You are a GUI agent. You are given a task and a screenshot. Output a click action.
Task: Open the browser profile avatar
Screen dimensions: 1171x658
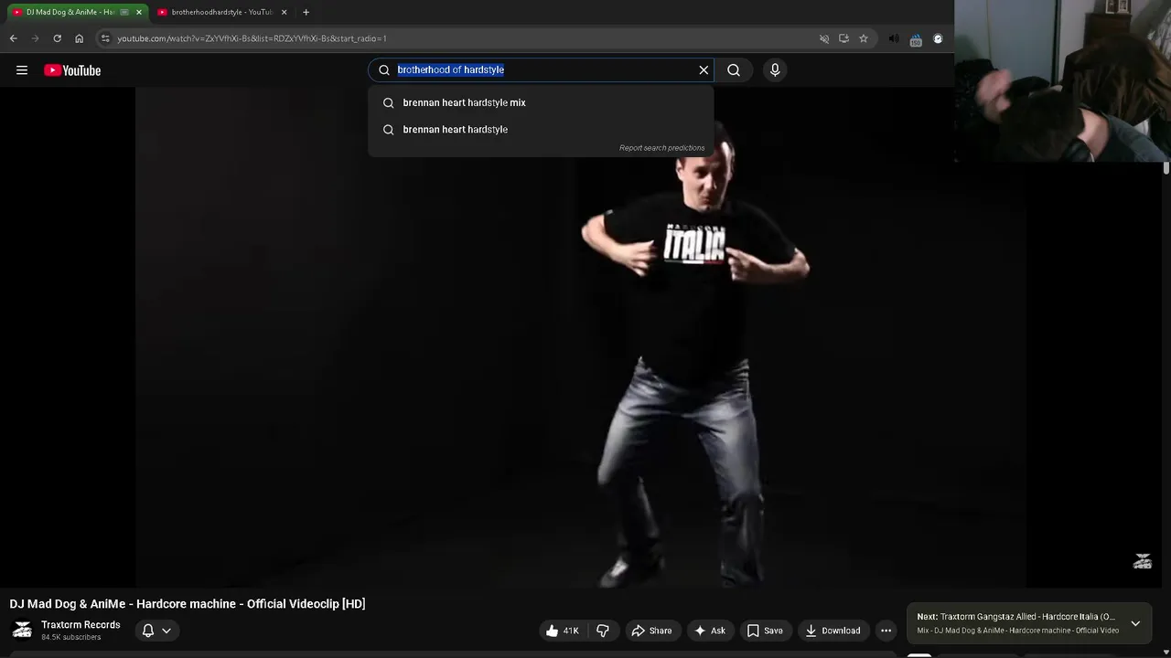tap(938, 38)
